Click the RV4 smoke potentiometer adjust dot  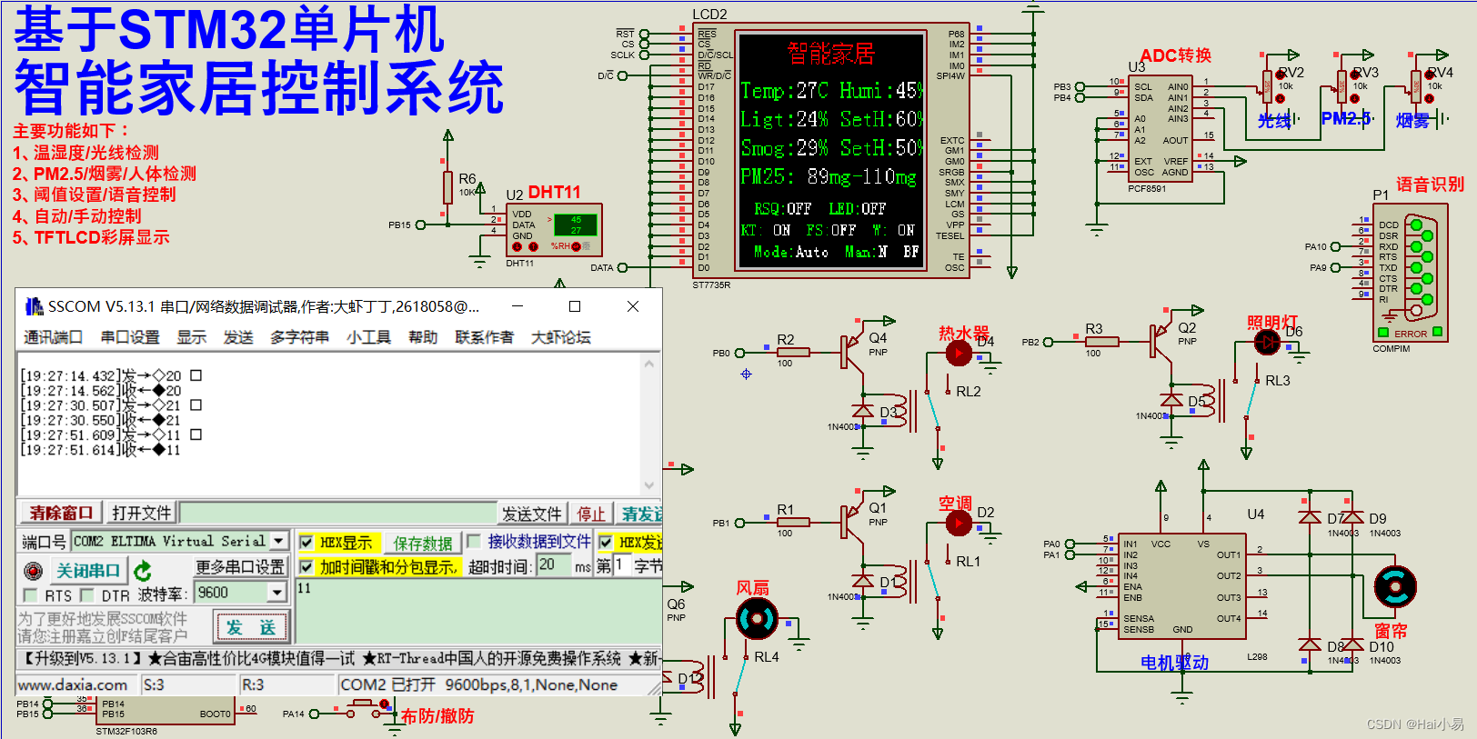(x=1430, y=99)
